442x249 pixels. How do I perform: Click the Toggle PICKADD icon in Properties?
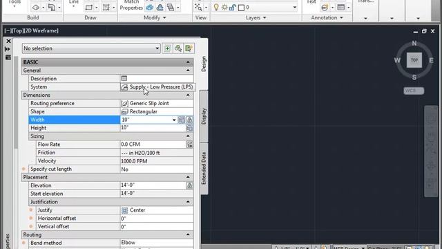point(167,48)
